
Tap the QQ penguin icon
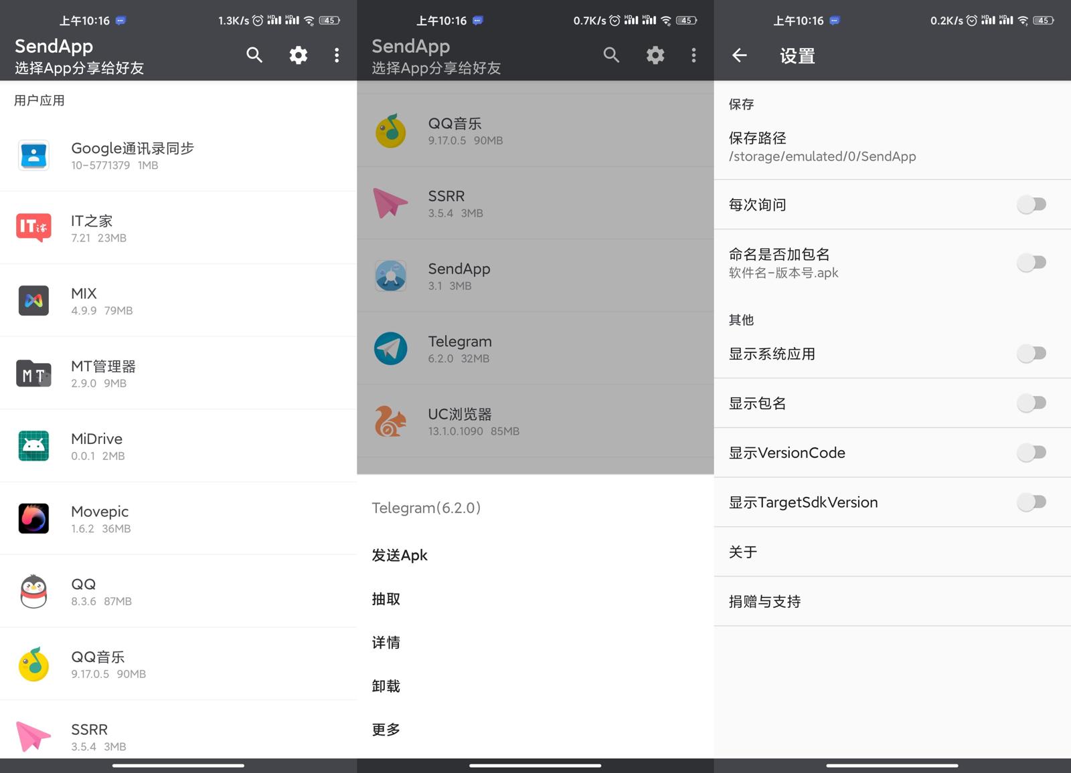point(33,591)
